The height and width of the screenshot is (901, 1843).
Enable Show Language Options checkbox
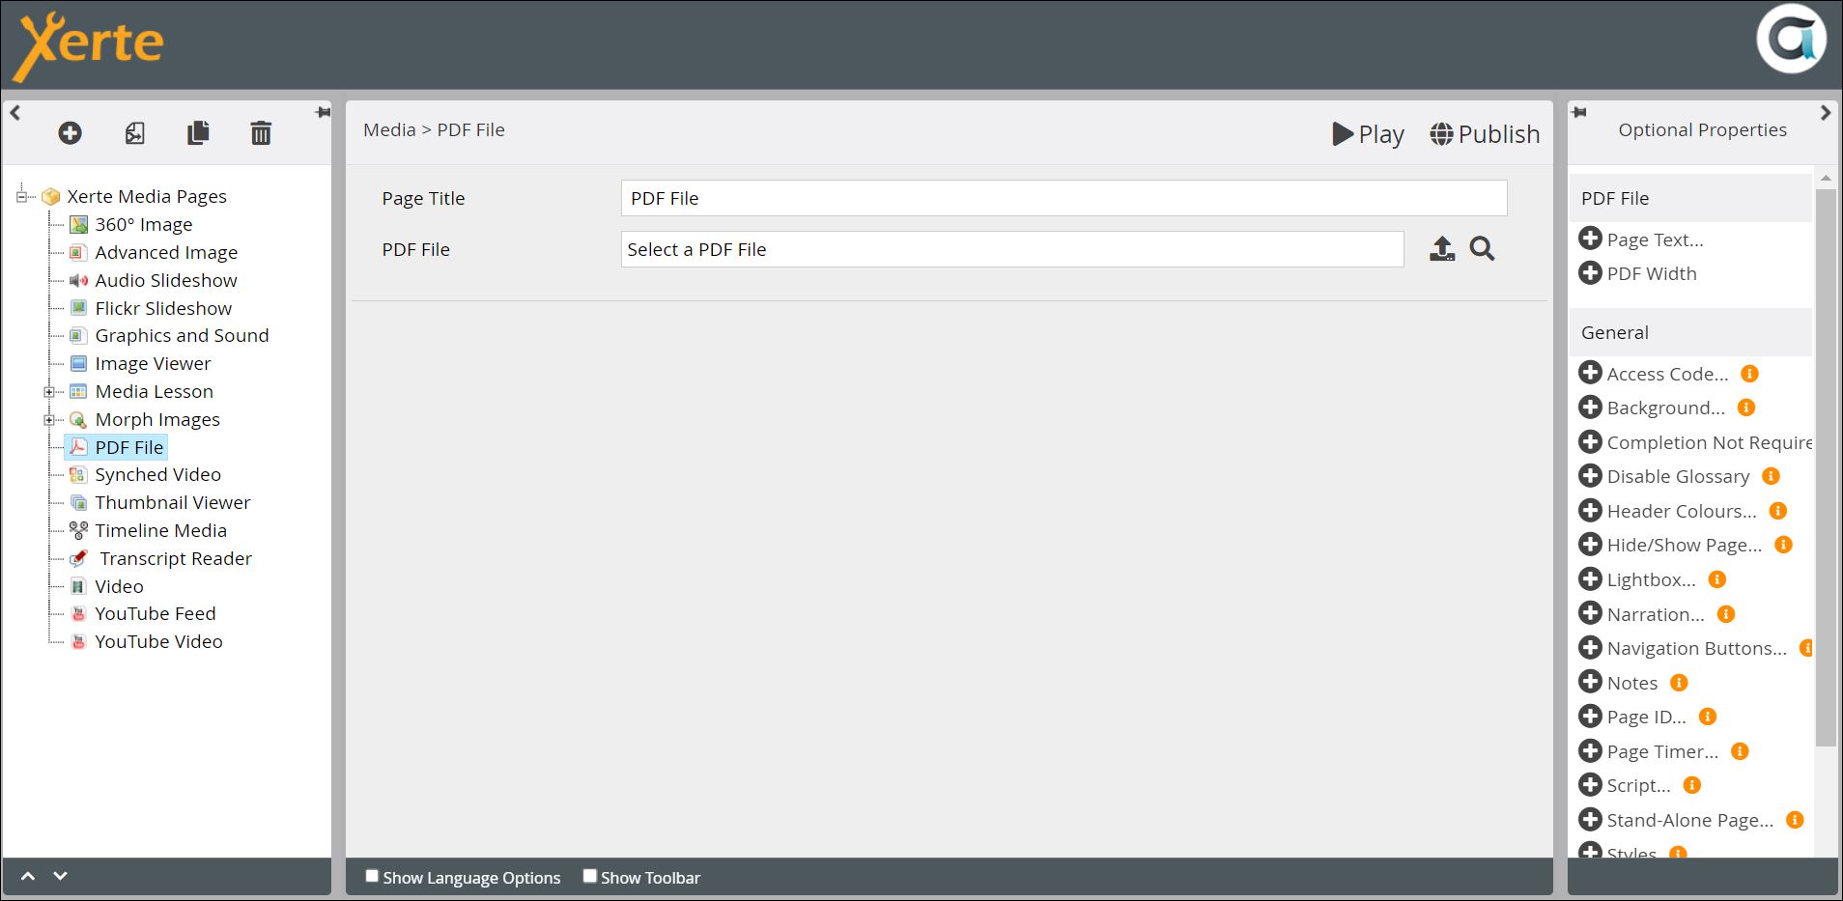(x=372, y=876)
